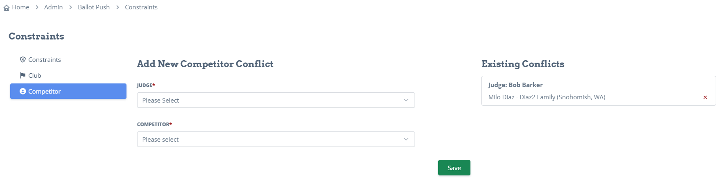The height and width of the screenshot is (186, 723).
Task: Open the Judge Please Select dropdown
Action: pos(276,100)
